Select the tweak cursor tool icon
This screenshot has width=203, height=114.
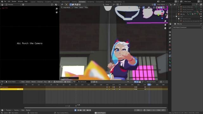[x=67, y=5]
